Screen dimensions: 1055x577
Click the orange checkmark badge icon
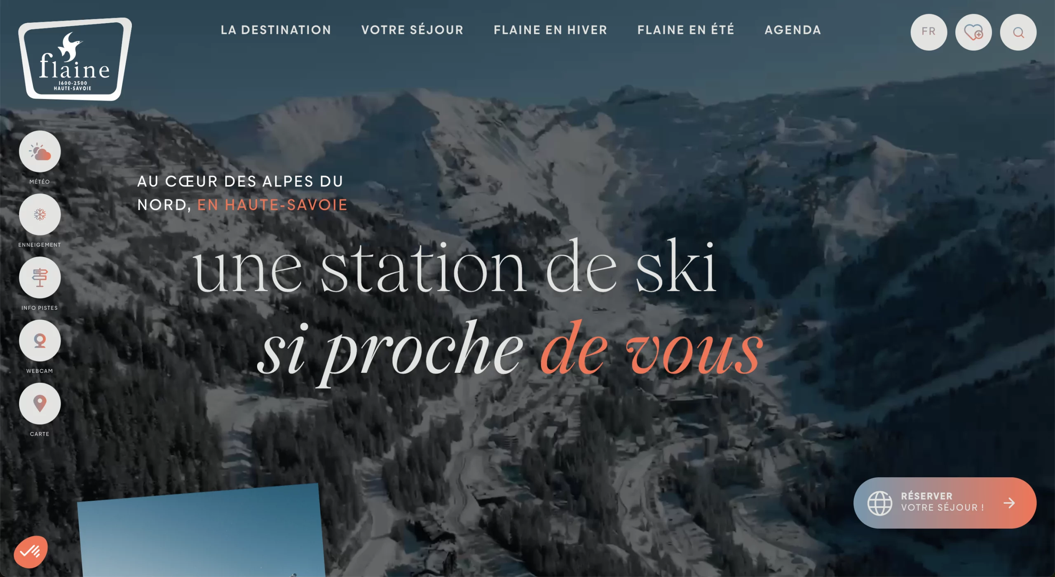(x=31, y=551)
